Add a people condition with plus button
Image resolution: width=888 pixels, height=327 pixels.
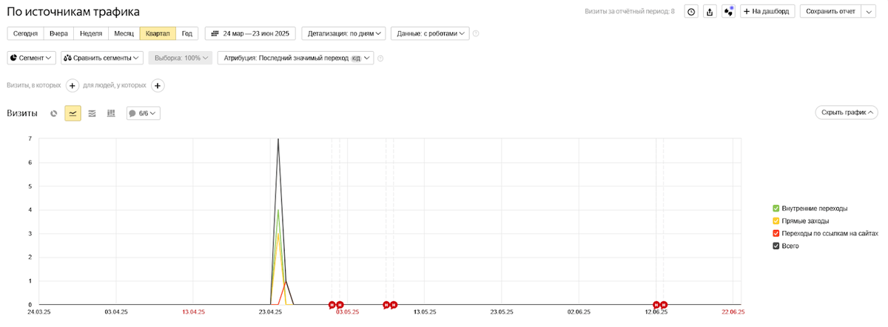[158, 86]
